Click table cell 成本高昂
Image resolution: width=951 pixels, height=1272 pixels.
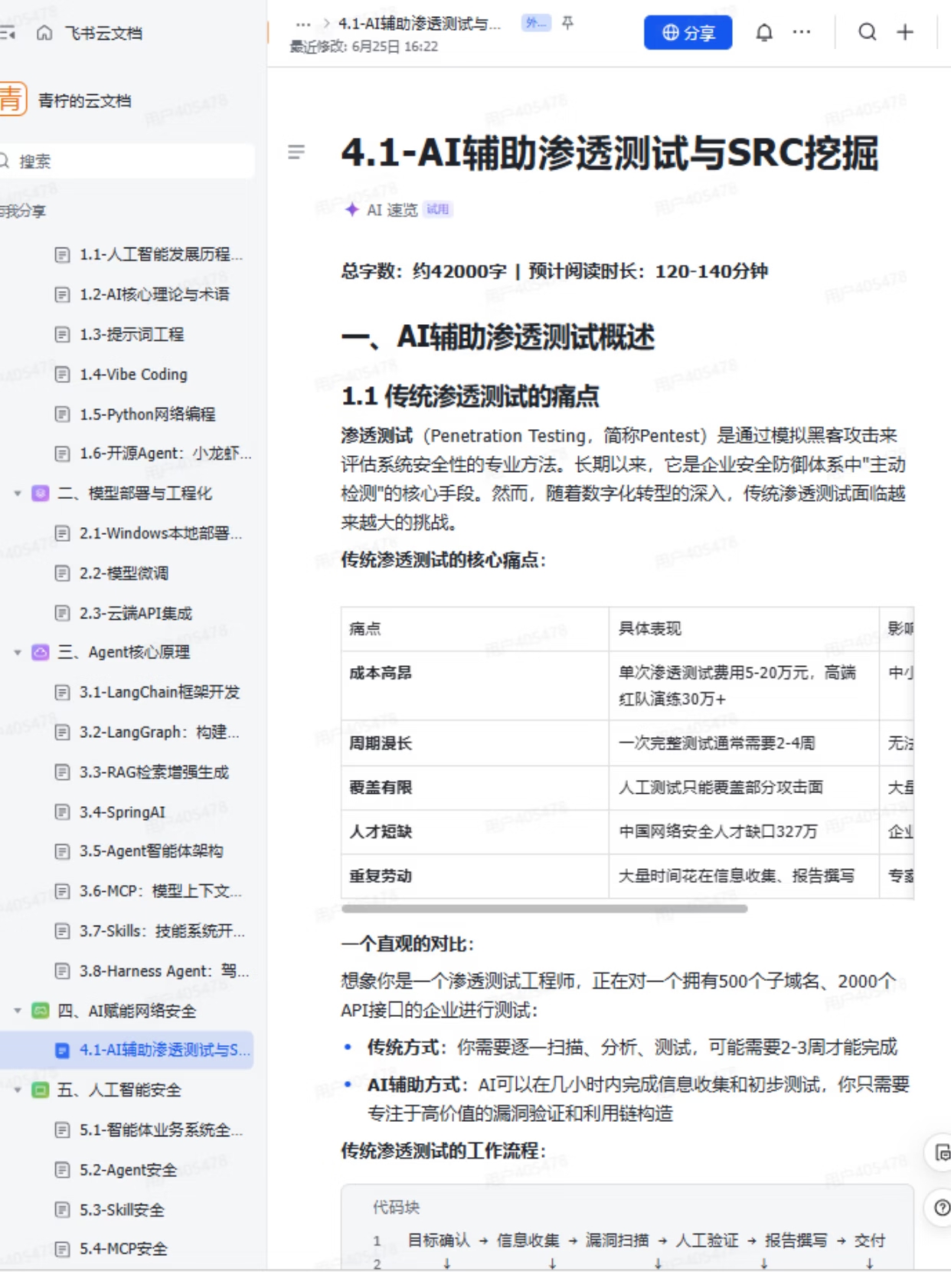point(475,686)
